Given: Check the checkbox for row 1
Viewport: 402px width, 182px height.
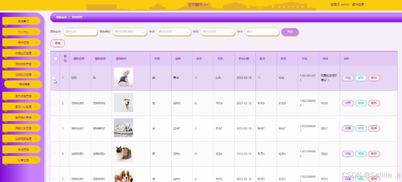Looking at the screenshot, I should tap(54, 78).
